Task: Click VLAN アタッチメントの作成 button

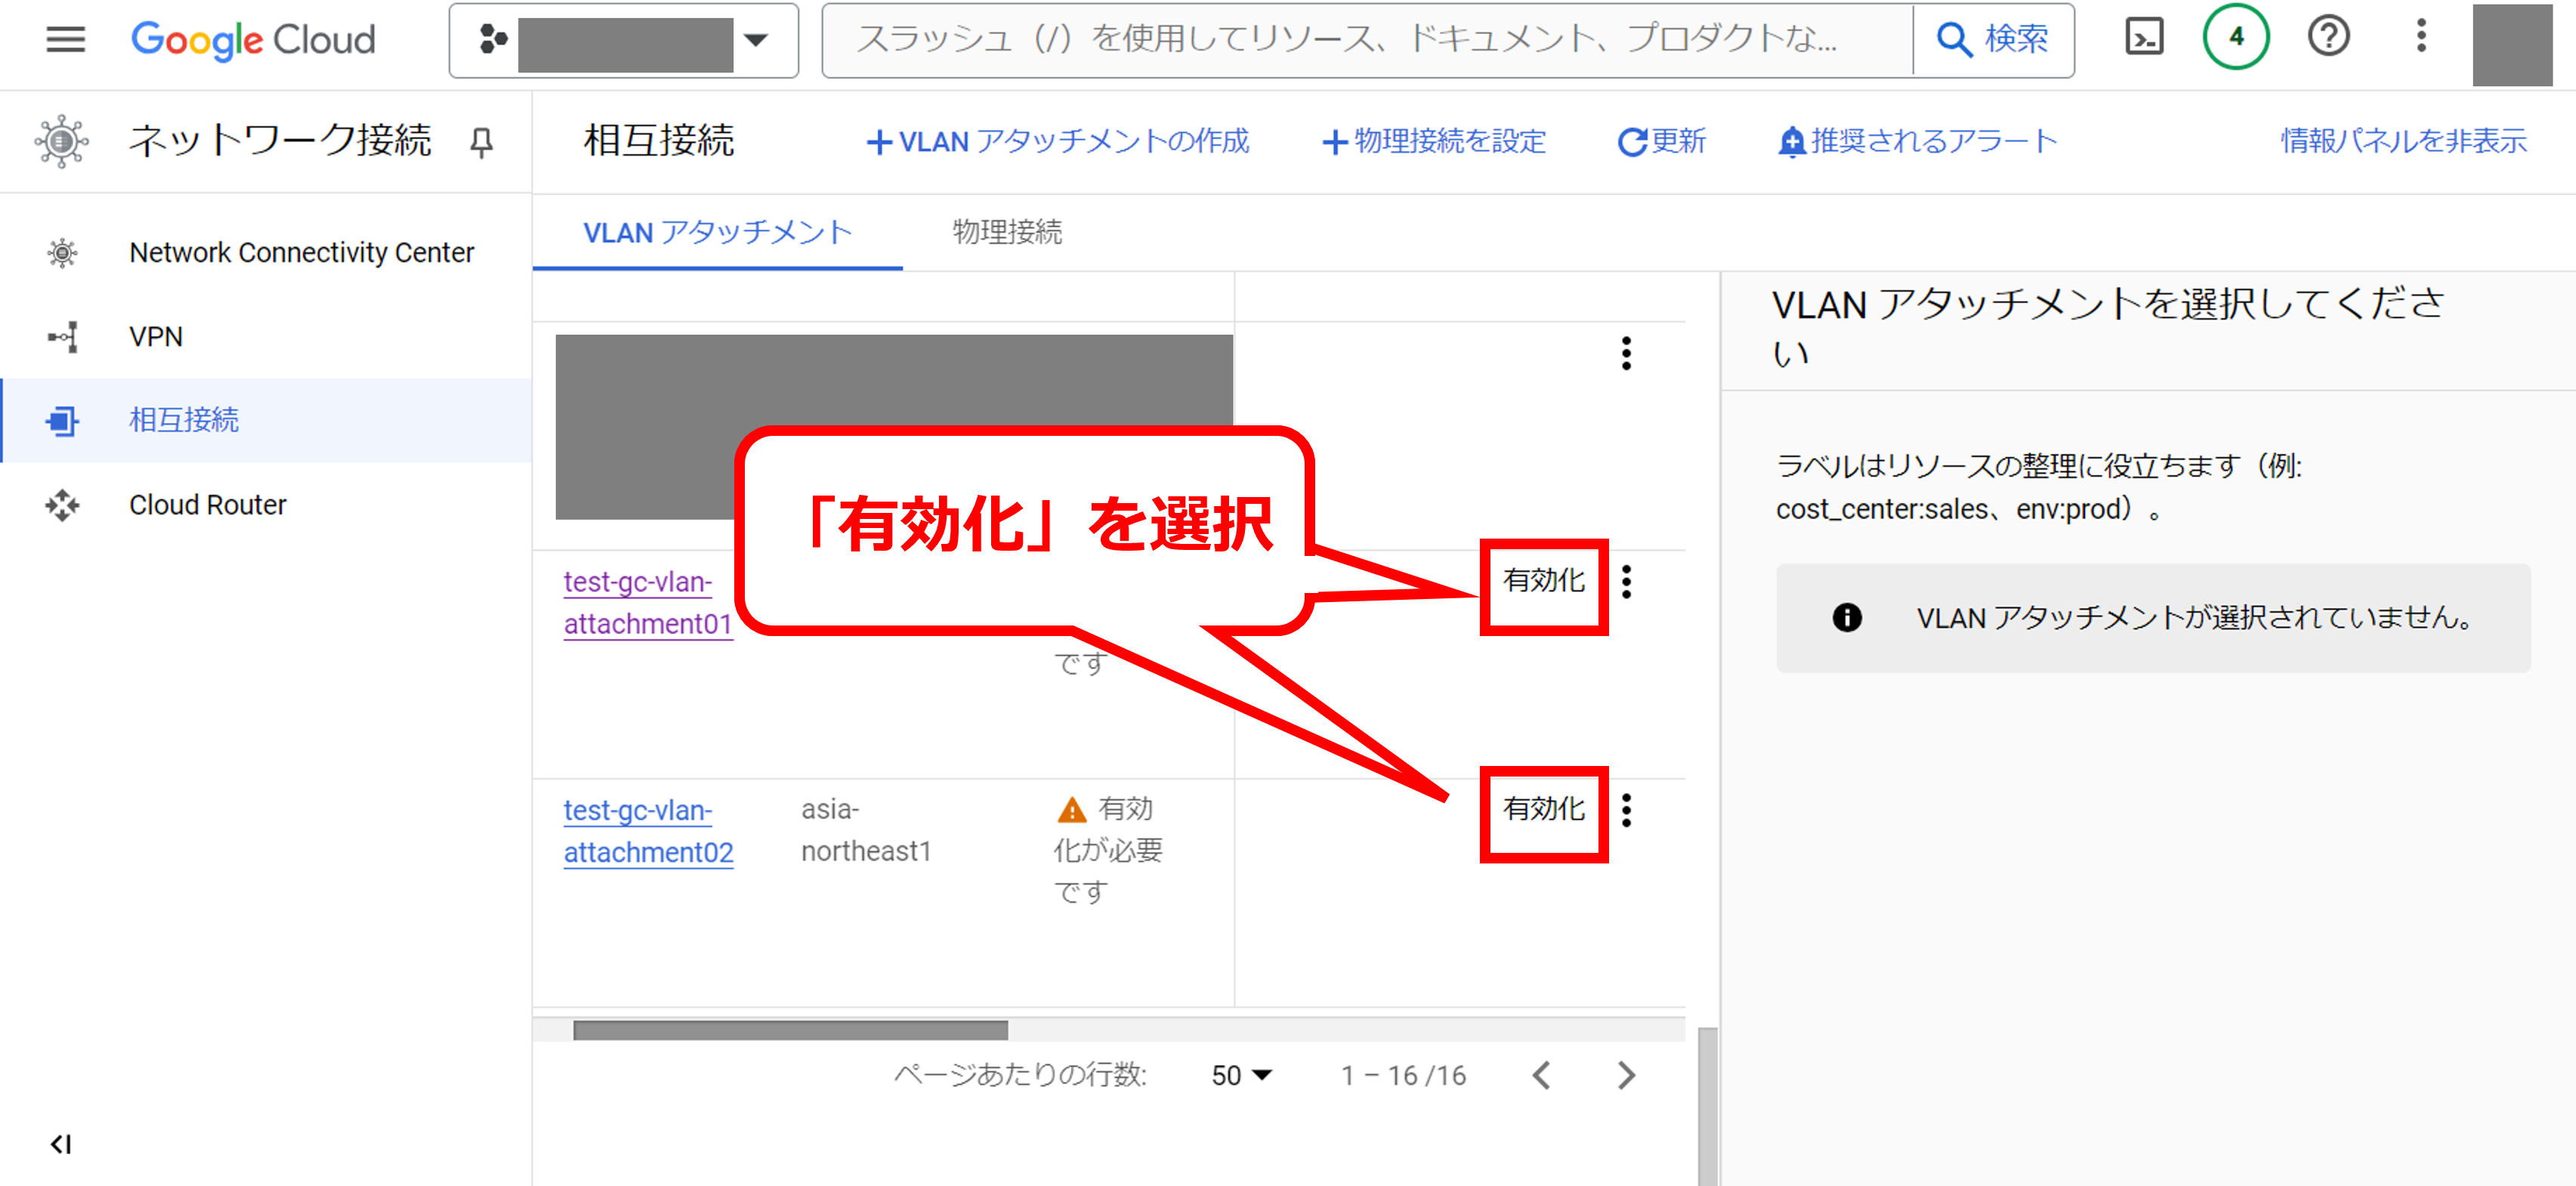Action: [x=1057, y=142]
